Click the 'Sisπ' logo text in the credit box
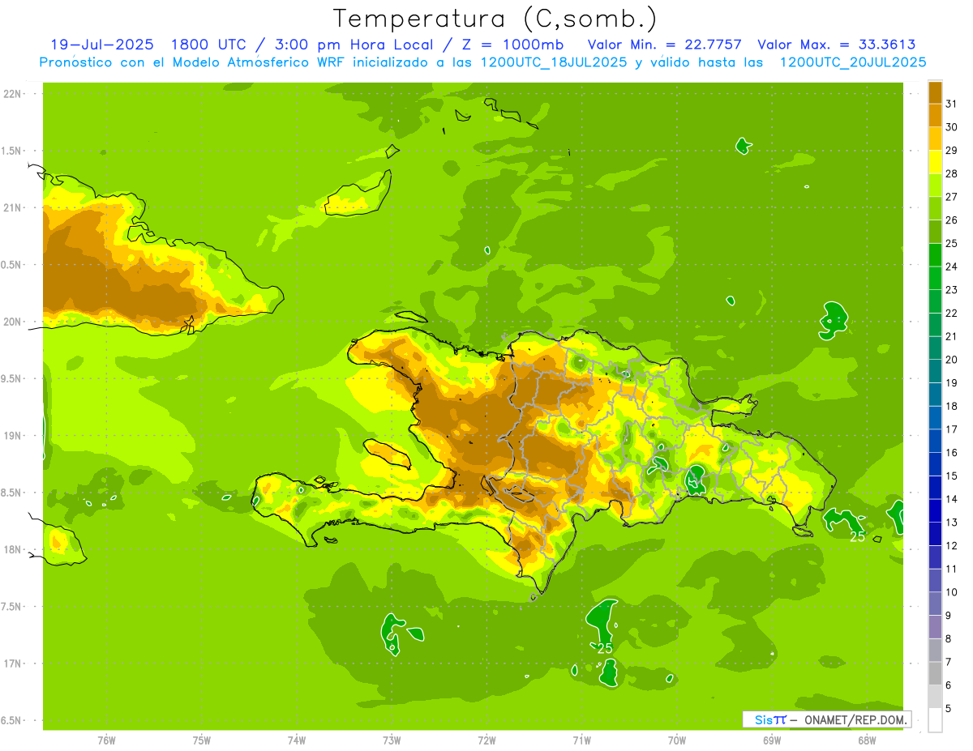 point(770,719)
